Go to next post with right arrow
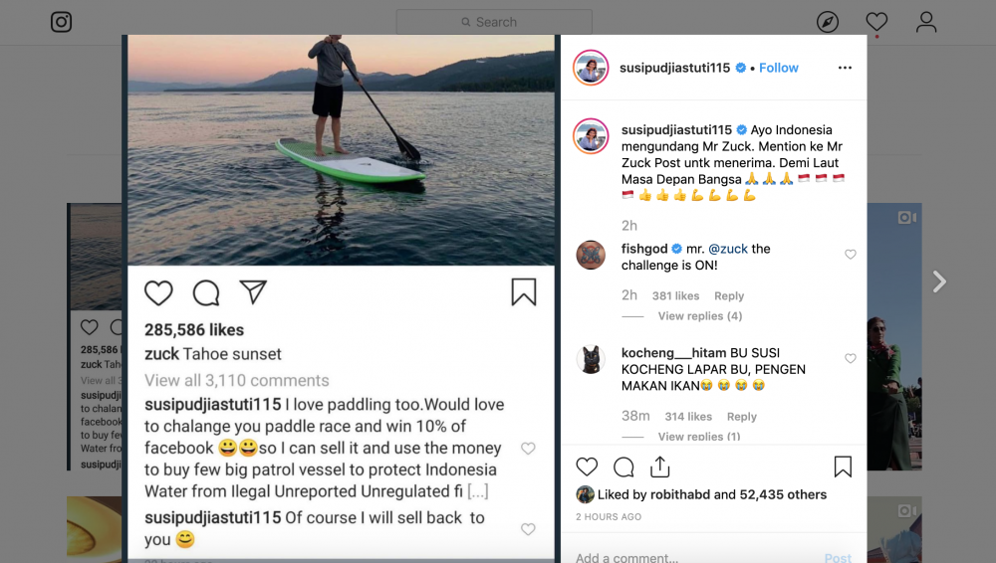The width and height of the screenshot is (996, 563). coord(938,282)
